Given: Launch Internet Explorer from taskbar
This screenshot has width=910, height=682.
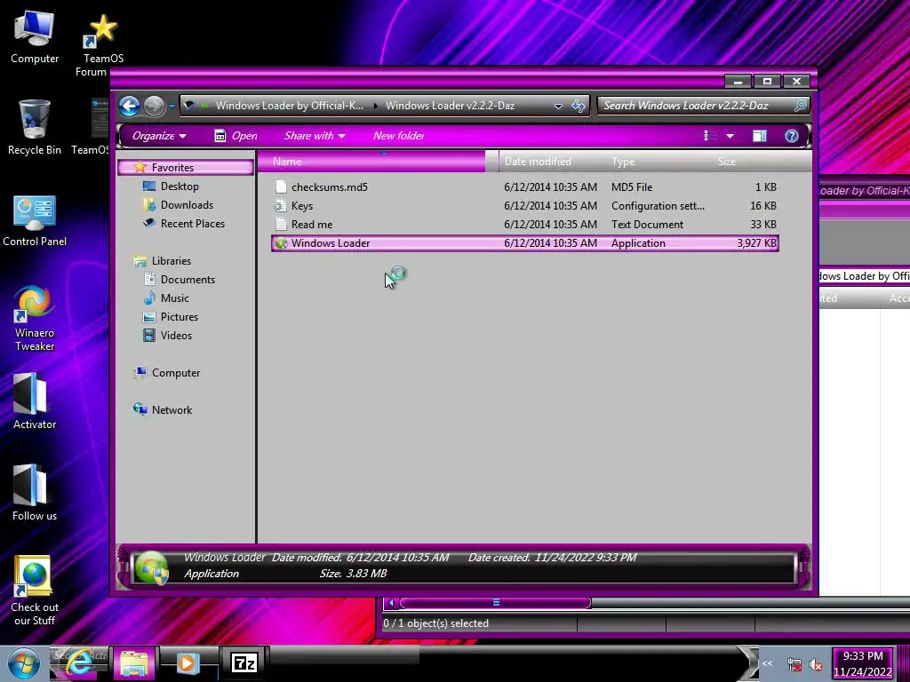Looking at the screenshot, I should click(79, 662).
